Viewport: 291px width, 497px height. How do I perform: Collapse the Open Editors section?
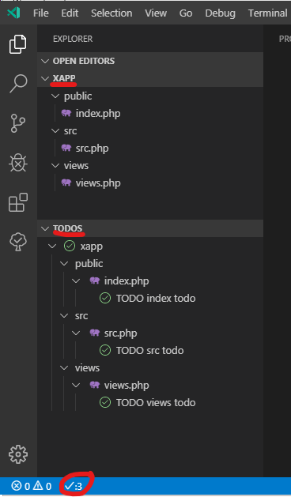coord(45,61)
